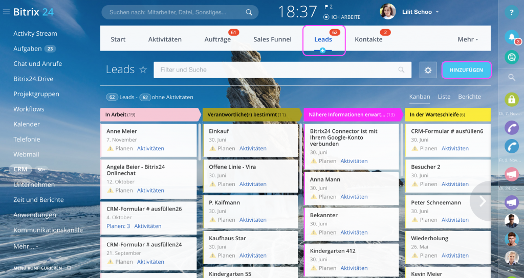Open the upper purple phone call icon
Viewport: 524px width, 278px height.
tap(511, 127)
